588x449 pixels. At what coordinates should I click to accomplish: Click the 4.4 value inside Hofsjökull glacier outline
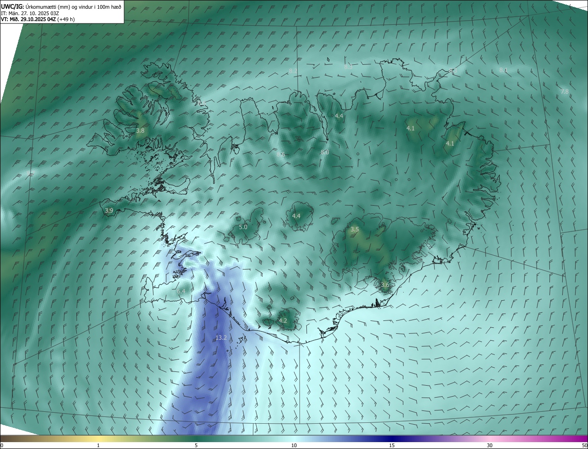[x=296, y=216]
